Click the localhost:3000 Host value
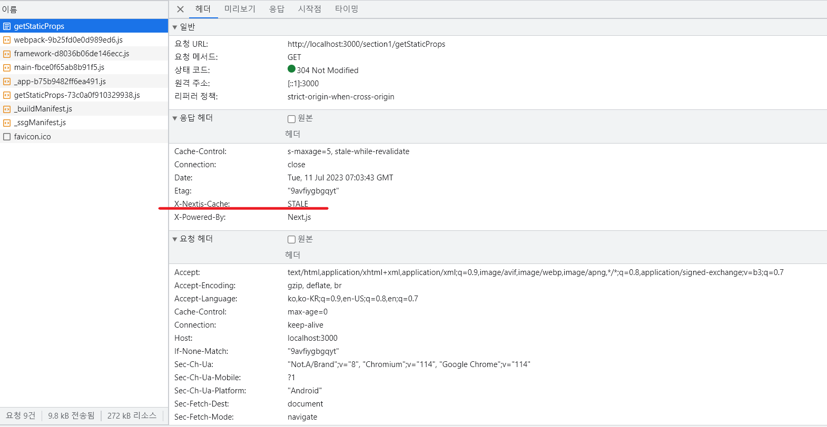 pos(312,338)
